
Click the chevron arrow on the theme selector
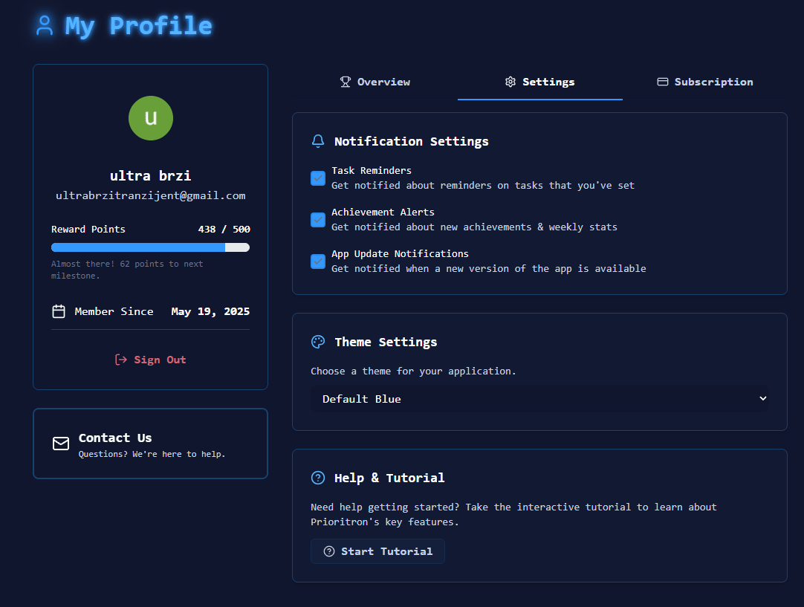pos(762,398)
